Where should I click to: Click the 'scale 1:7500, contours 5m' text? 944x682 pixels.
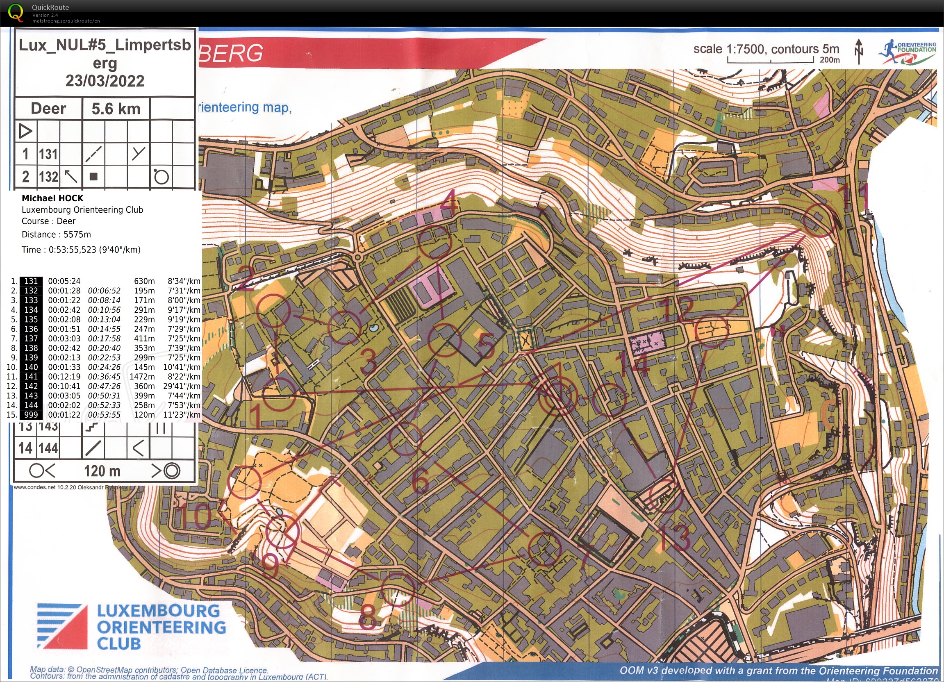[766, 49]
